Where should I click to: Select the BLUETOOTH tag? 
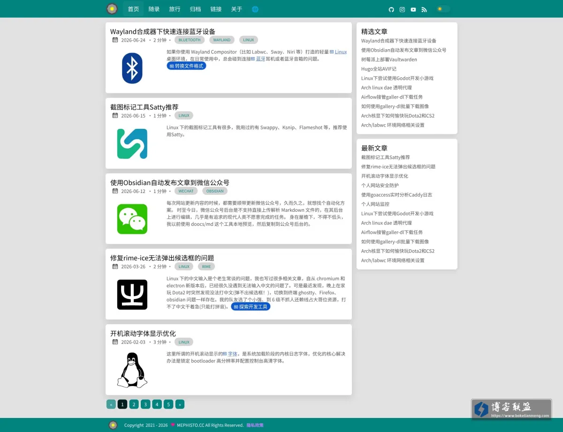(190, 40)
